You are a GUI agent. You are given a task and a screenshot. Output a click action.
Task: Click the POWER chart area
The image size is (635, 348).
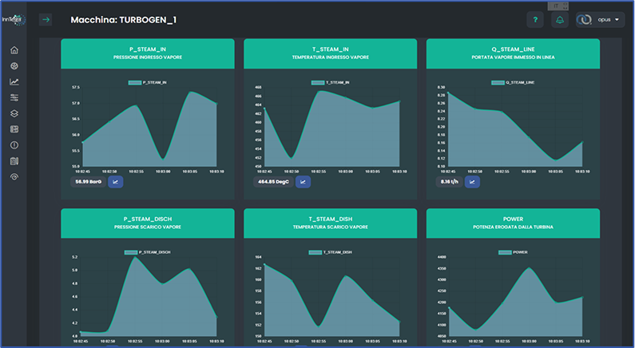515,296
